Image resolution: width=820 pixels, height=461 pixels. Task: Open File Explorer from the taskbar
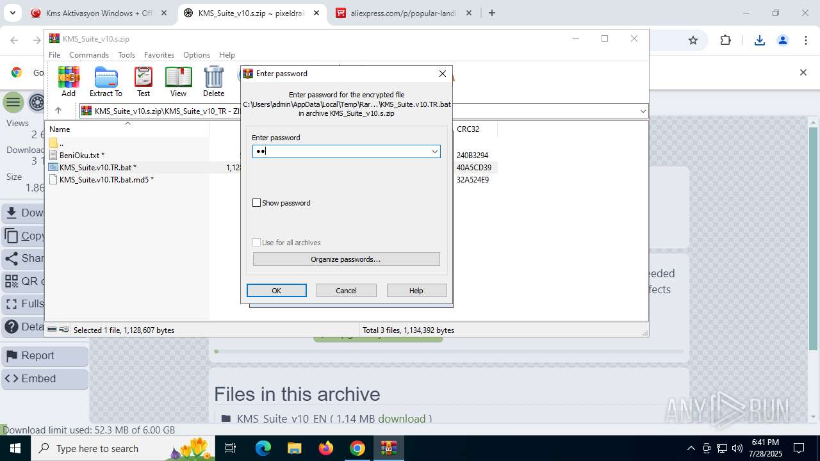coord(294,448)
